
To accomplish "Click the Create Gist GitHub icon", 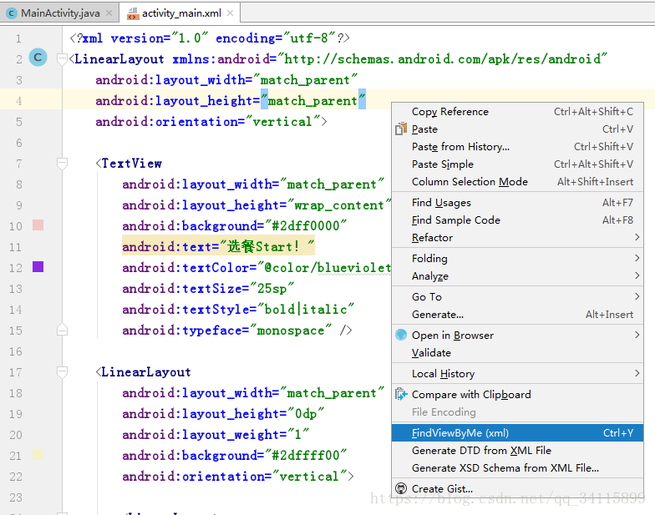I will pos(401,488).
